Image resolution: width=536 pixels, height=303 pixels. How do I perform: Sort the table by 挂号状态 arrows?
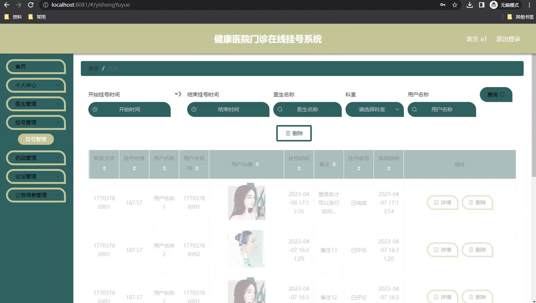359,168
